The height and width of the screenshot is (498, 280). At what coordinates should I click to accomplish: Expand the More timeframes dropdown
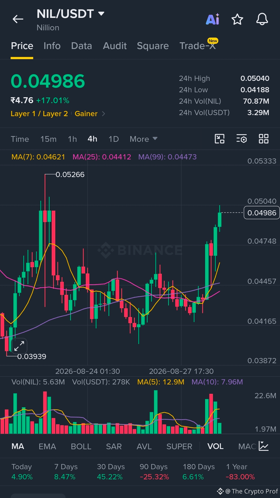(144, 139)
